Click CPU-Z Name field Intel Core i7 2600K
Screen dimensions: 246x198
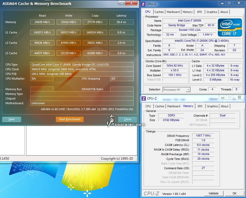coord(189,21)
